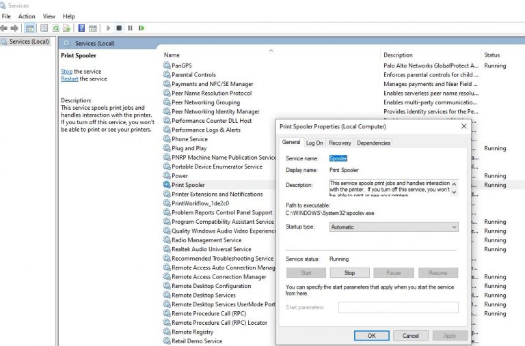This screenshot has height=346, width=525.
Task: Click the gear icon beside Power service
Action: 166,175
